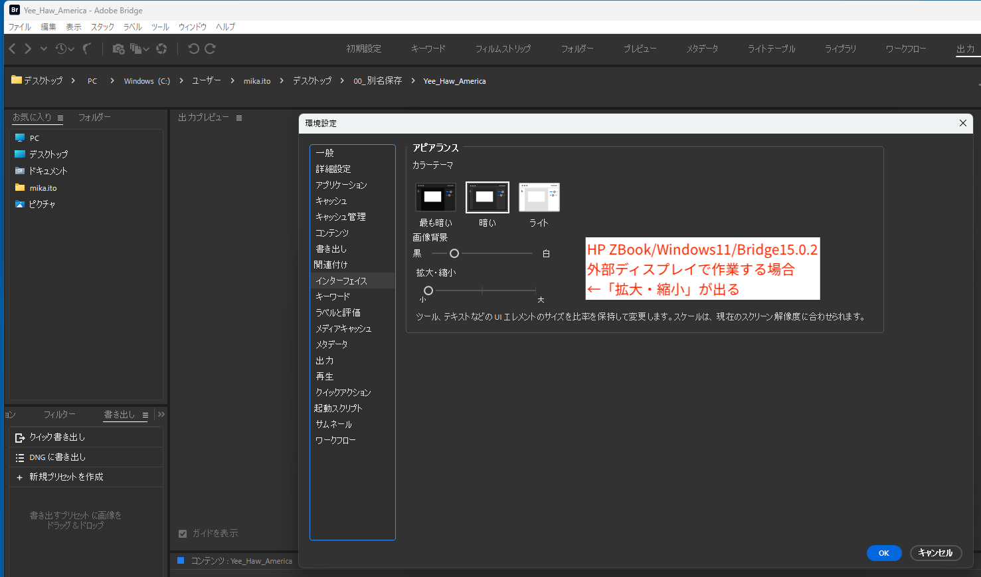
Task: Click the Refresh icon in the toolbar
Action: 161,49
